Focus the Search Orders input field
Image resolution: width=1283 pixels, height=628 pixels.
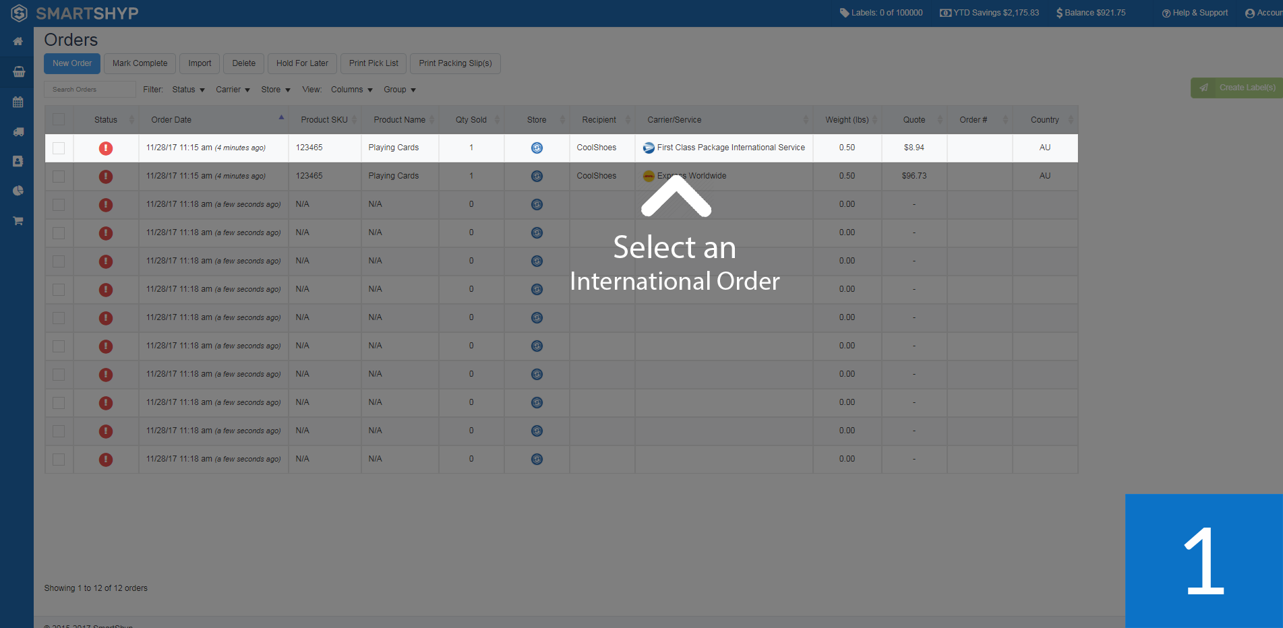point(90,90)
